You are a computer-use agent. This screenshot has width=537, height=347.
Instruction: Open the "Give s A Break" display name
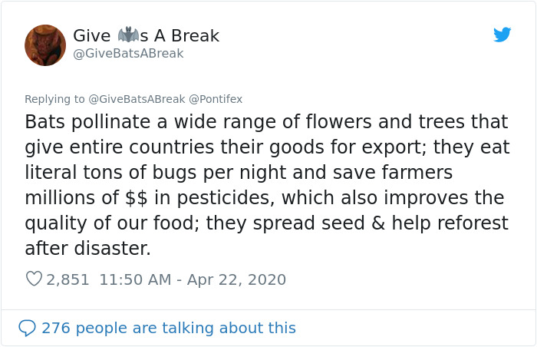point(146,36)
